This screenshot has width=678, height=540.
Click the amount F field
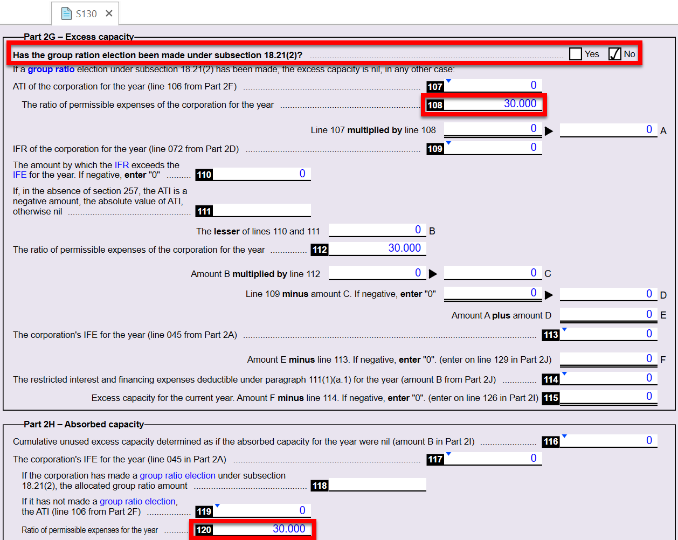pyautogui.click(x=608, y=359)
